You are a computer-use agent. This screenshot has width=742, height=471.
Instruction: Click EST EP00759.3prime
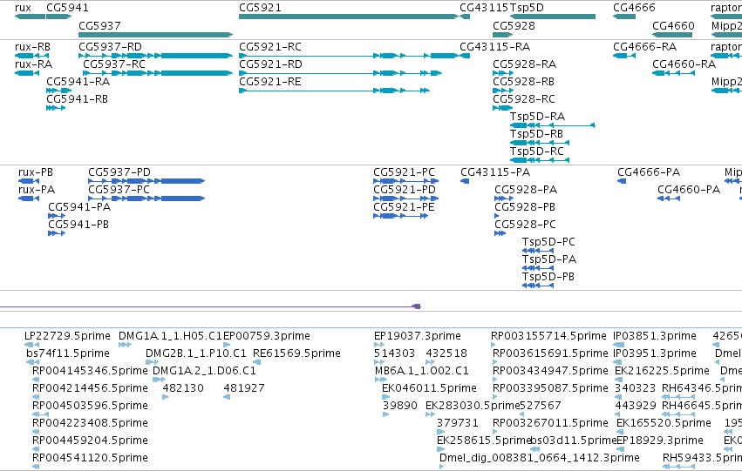point(227,345)
